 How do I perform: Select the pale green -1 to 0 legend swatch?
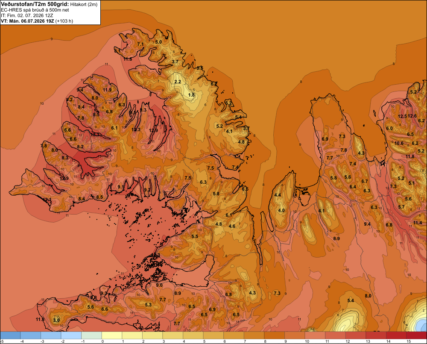(x=91, y=335)
